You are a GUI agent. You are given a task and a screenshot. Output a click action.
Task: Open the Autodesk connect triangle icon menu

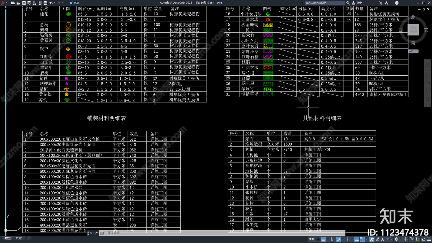coord(386,3)
